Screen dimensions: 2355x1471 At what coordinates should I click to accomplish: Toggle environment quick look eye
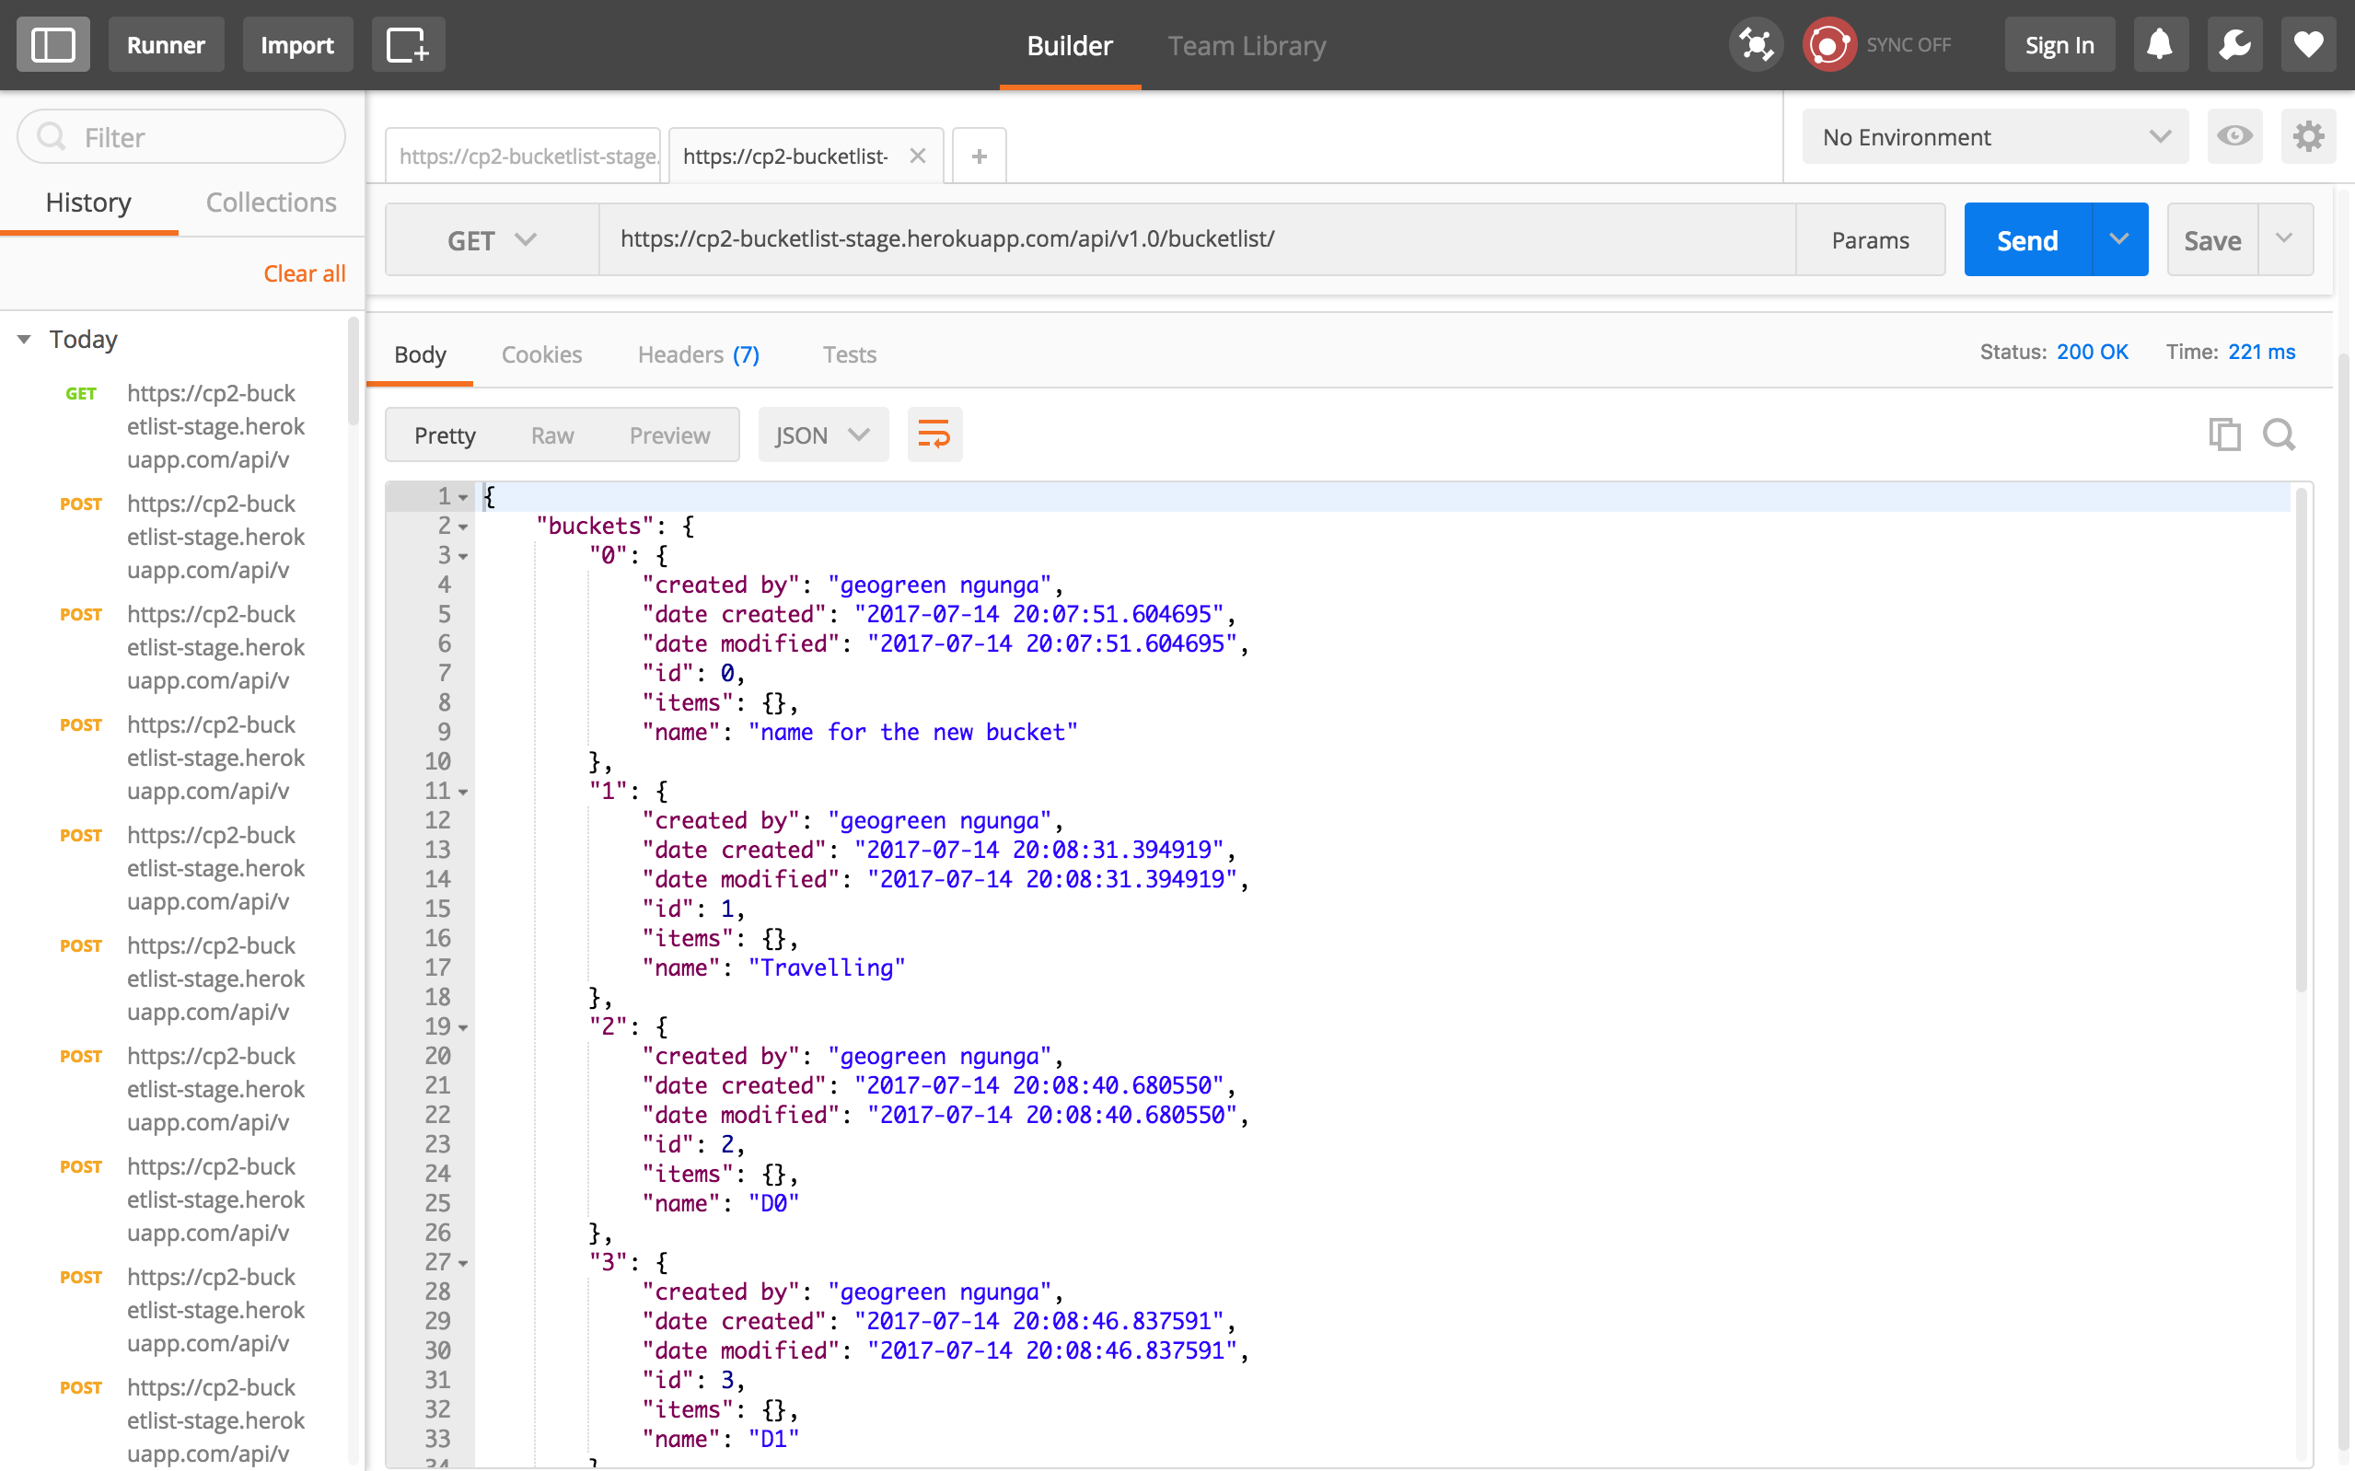(2233, 136)
